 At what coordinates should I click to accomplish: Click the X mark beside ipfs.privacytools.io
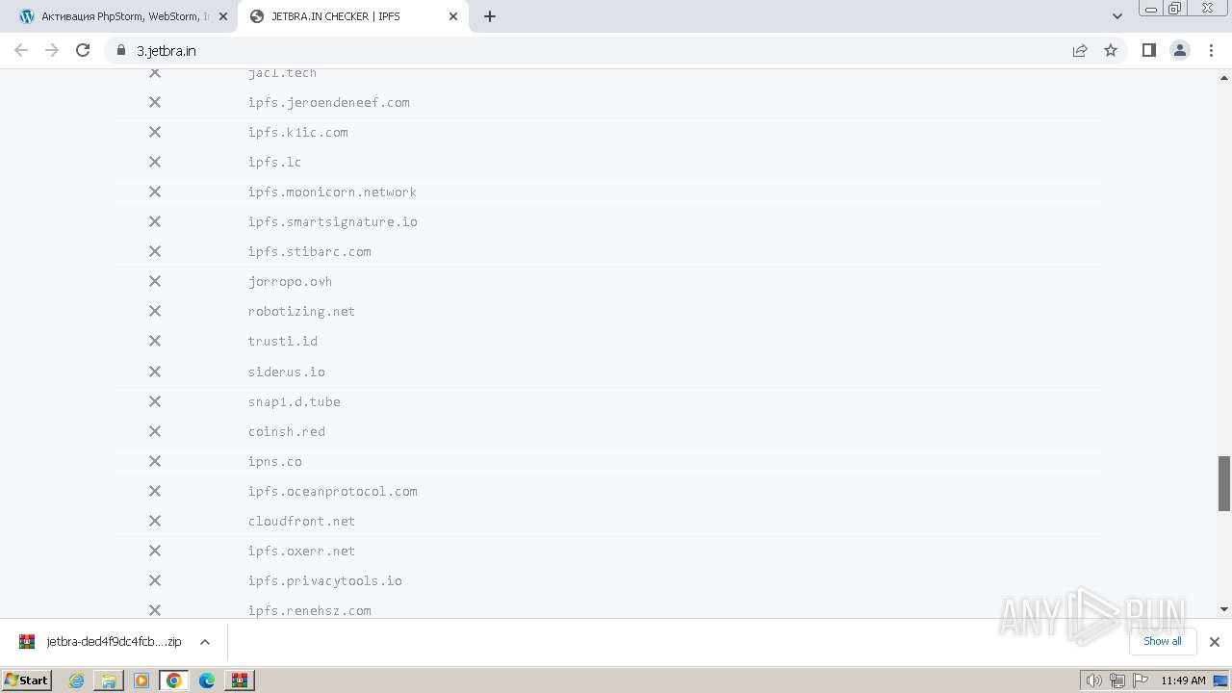tap(155, 580)
